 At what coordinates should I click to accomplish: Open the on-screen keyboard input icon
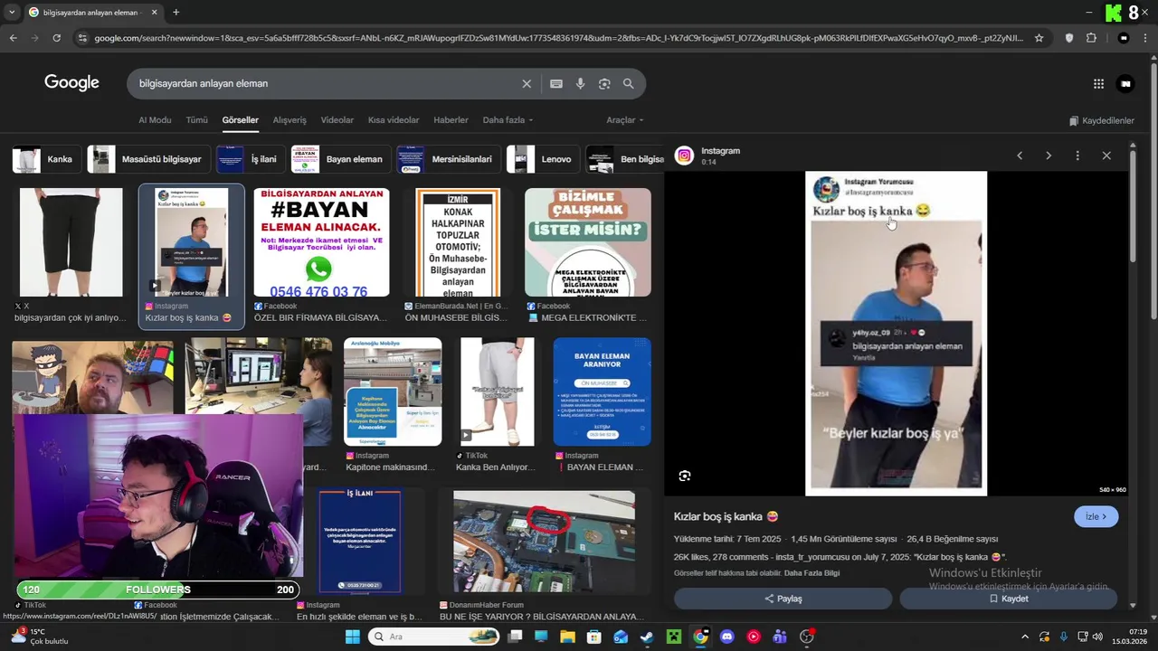click(556, 83)
